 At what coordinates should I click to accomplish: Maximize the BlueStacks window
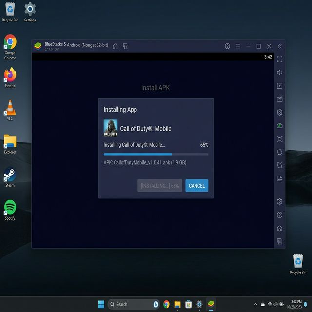click(258, 46)
